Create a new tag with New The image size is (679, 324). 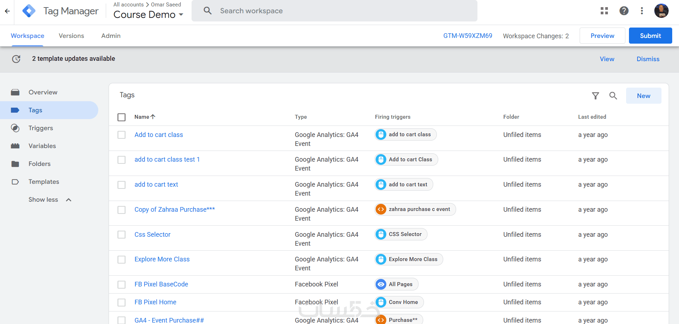[x=644, y=96]
